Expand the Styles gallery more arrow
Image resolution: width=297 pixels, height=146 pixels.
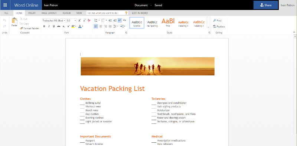208,27
